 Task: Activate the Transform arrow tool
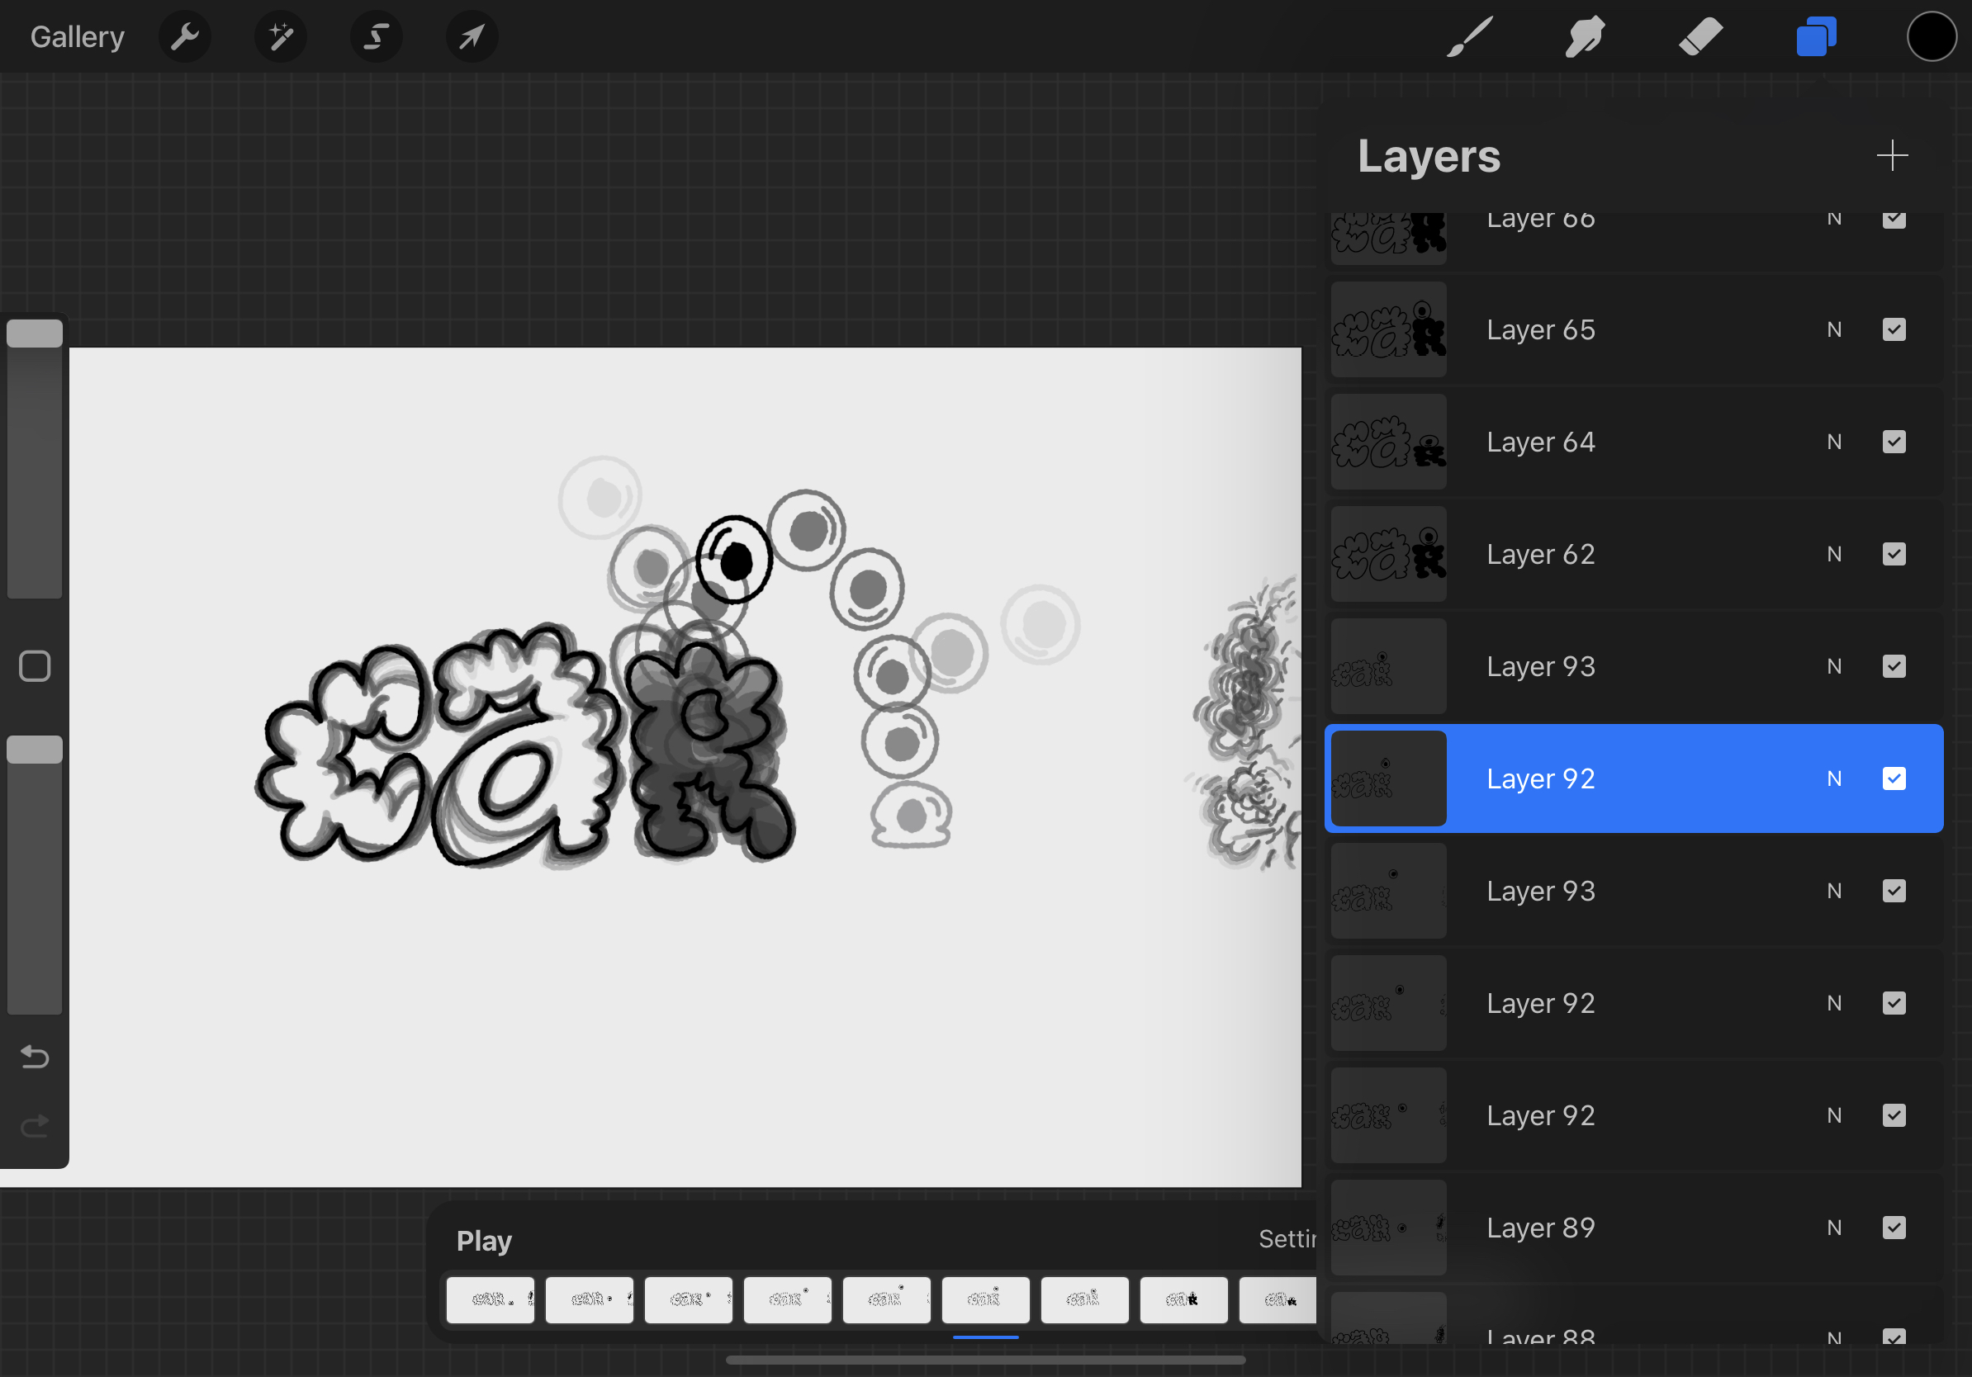click(472, 37)
